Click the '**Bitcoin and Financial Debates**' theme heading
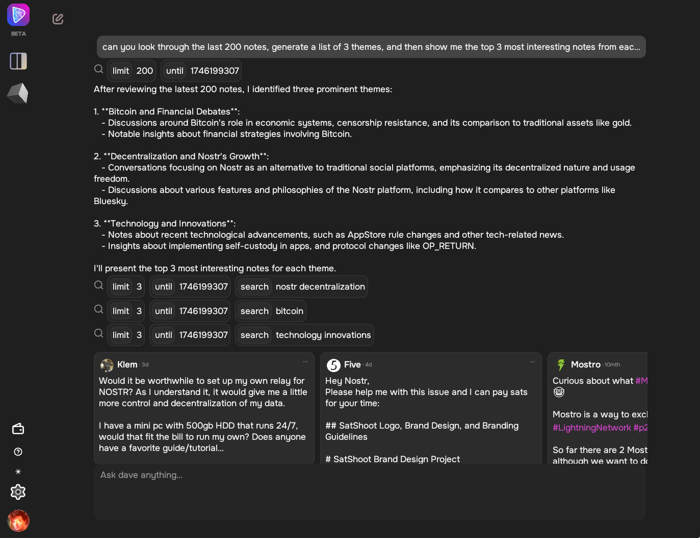The width and height of the screenshot is (700, 538). click(170, 111)
